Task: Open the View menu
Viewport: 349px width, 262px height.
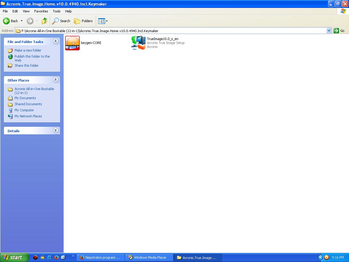Action: point(26,11)
